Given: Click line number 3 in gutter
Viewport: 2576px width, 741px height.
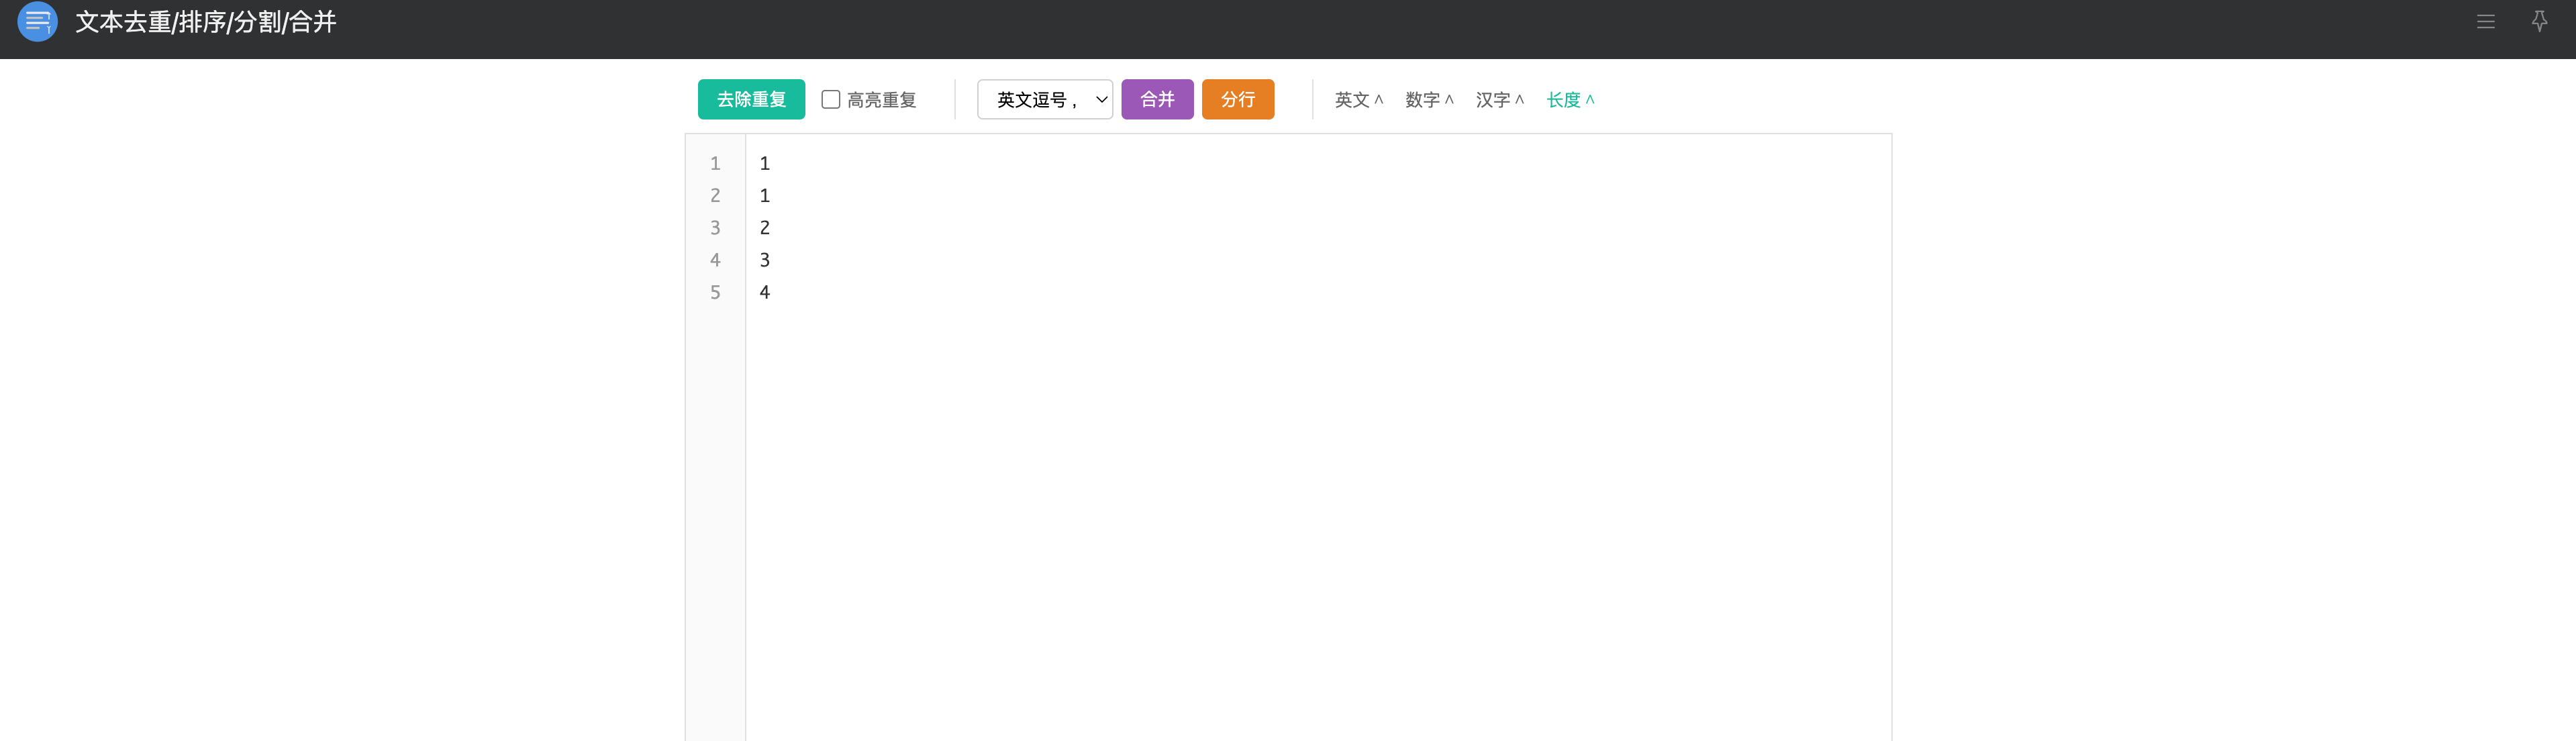Looking at the screenshot, I should pyautogui.click(x=715, y=228).
